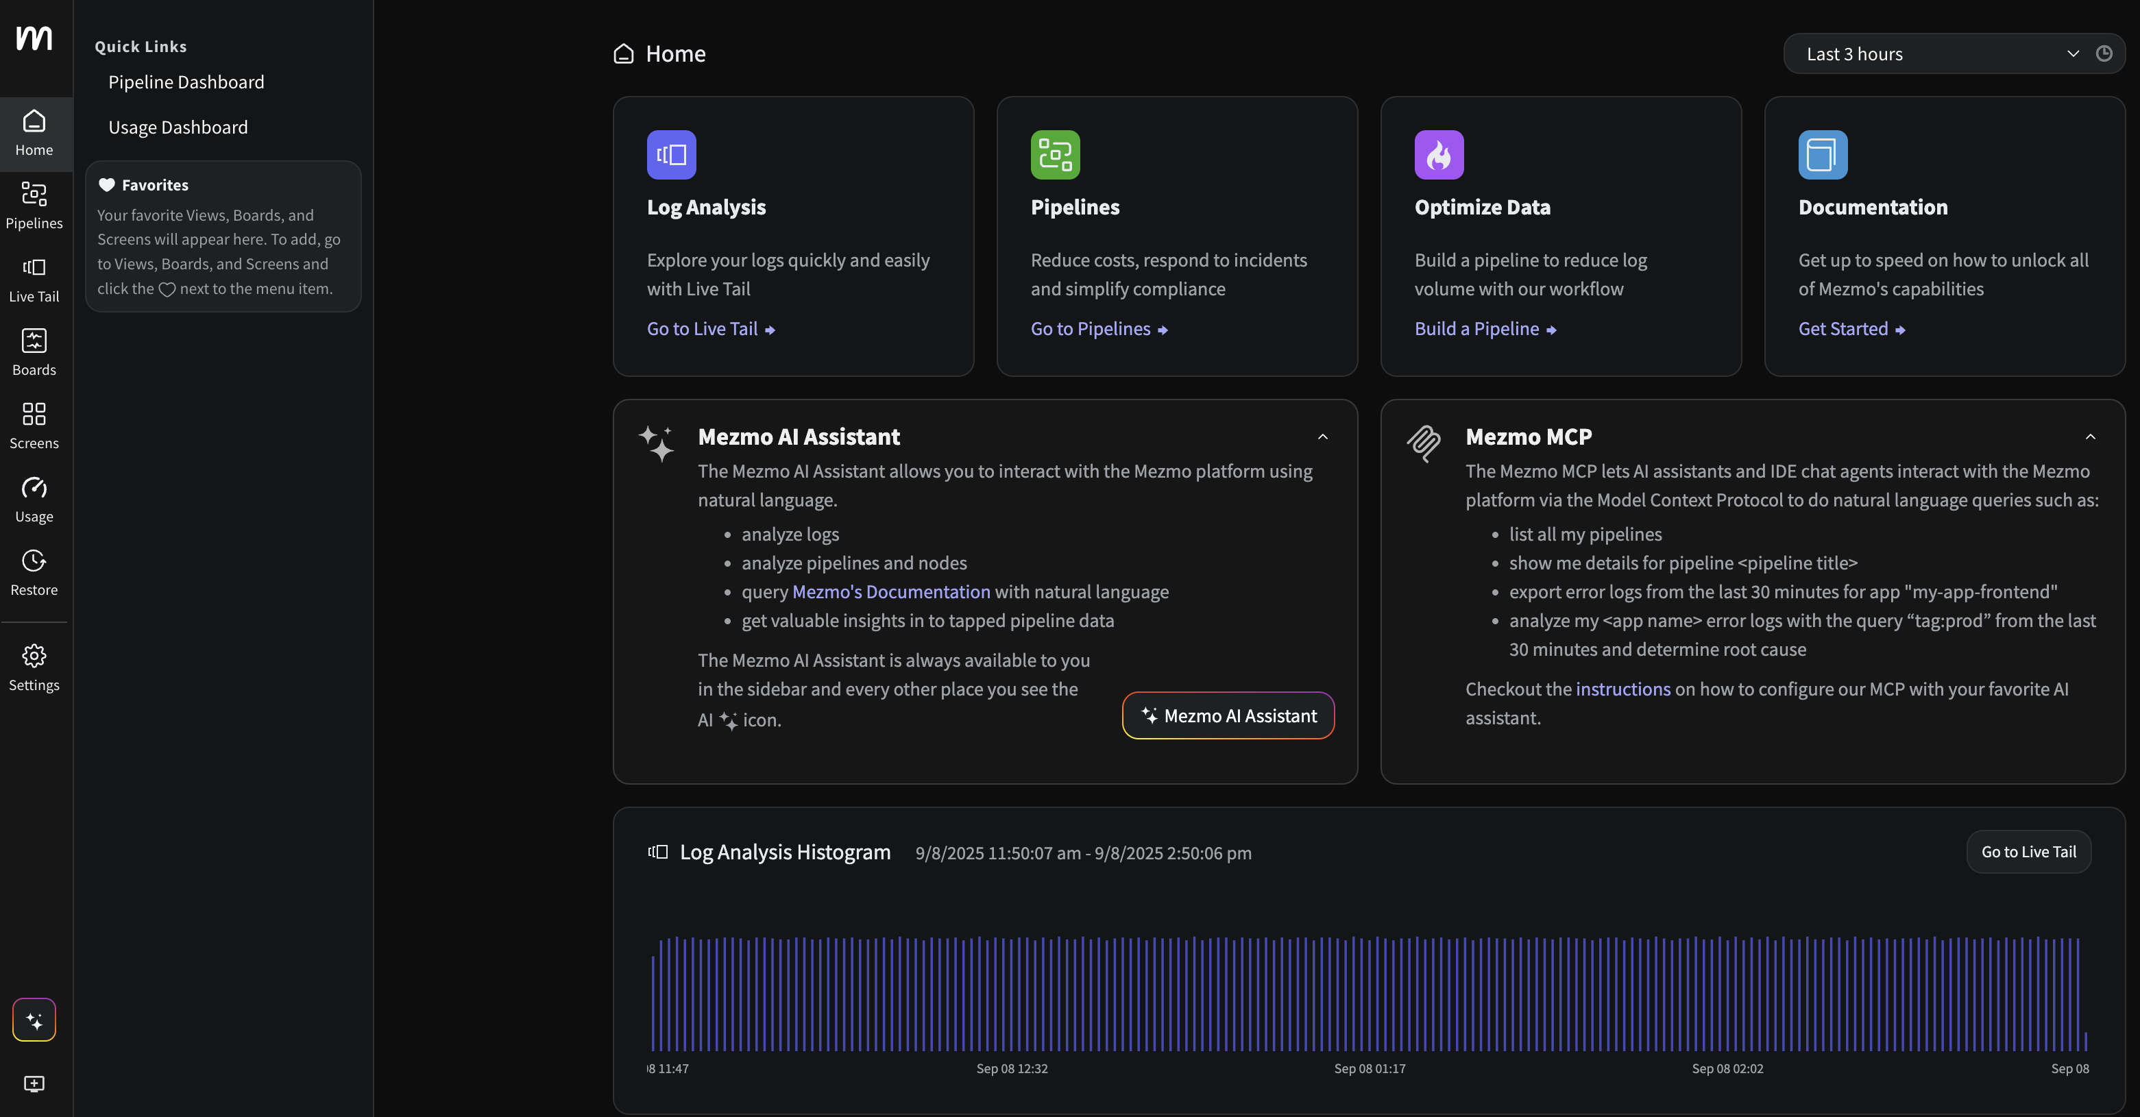Click the Optimize Data card title
The width and height of the screenshot is (2140, 1117).
1482,207
